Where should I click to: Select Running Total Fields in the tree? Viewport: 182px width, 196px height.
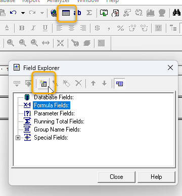(59, 121)
